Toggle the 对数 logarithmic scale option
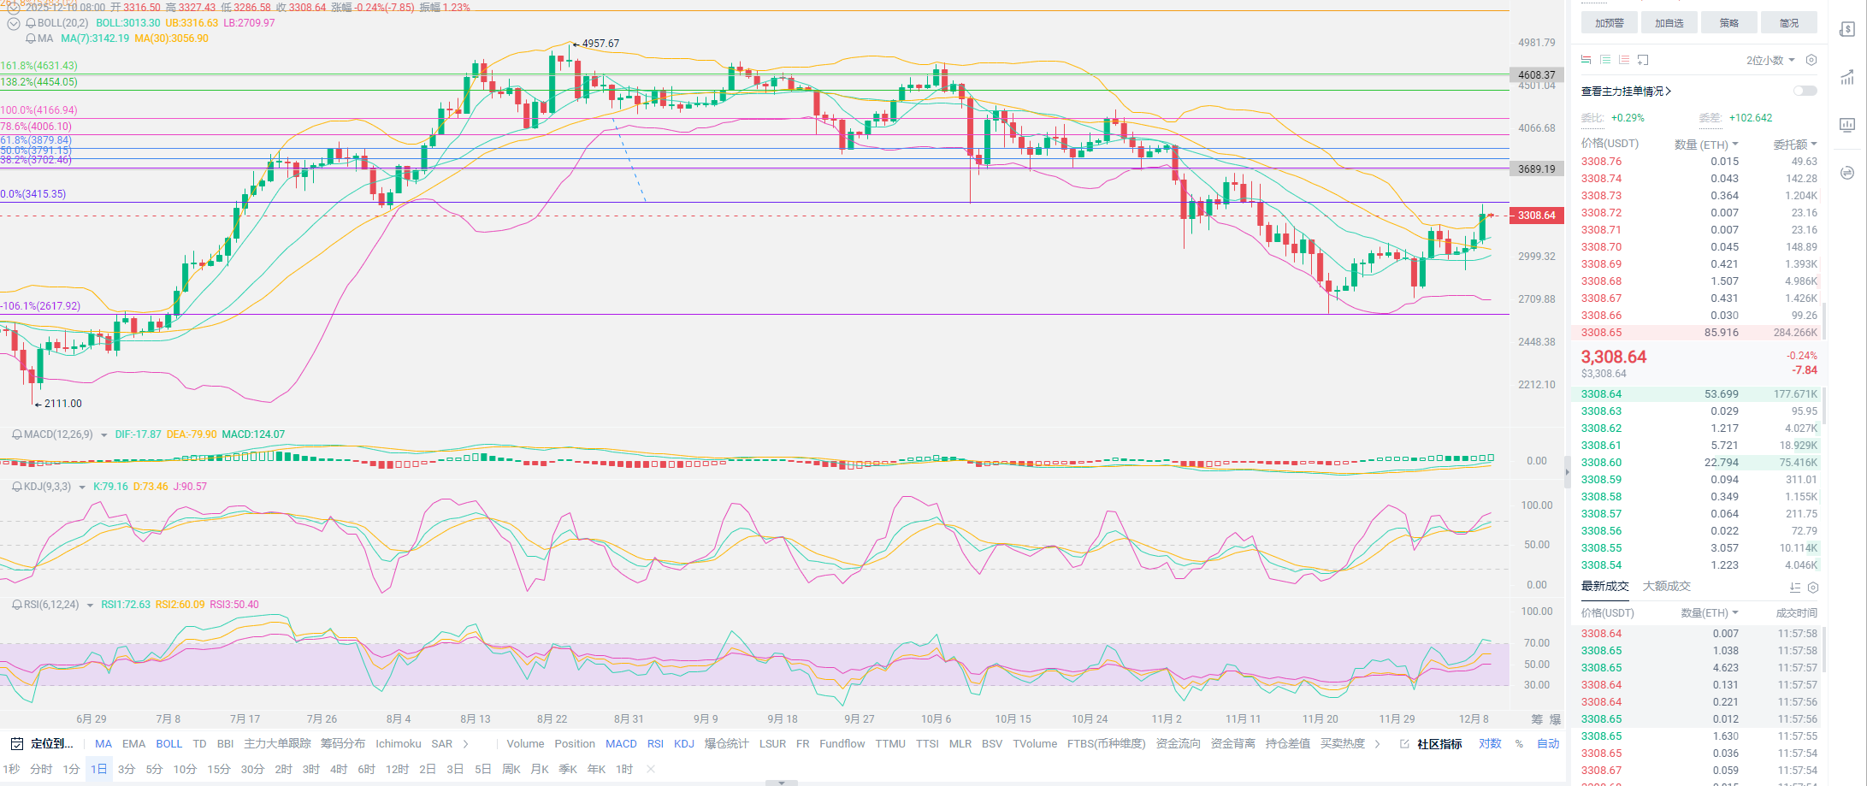The width and height of the screenshot is (1867, 786). 1490,744
